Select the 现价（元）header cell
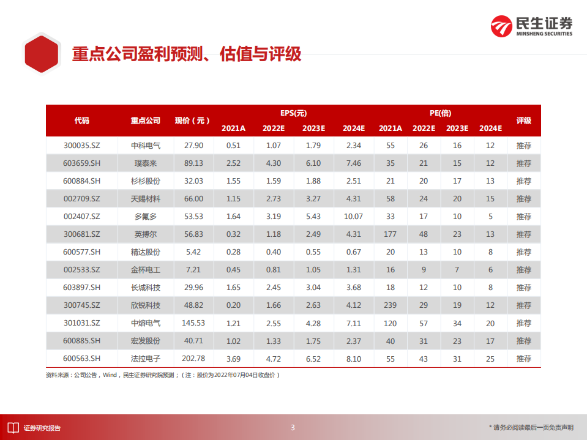587x440 pixels. click(x=193, y=121)
